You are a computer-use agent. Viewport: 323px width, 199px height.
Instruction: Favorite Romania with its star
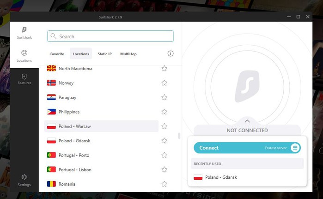pyautogui.click(x=164, y=184)
